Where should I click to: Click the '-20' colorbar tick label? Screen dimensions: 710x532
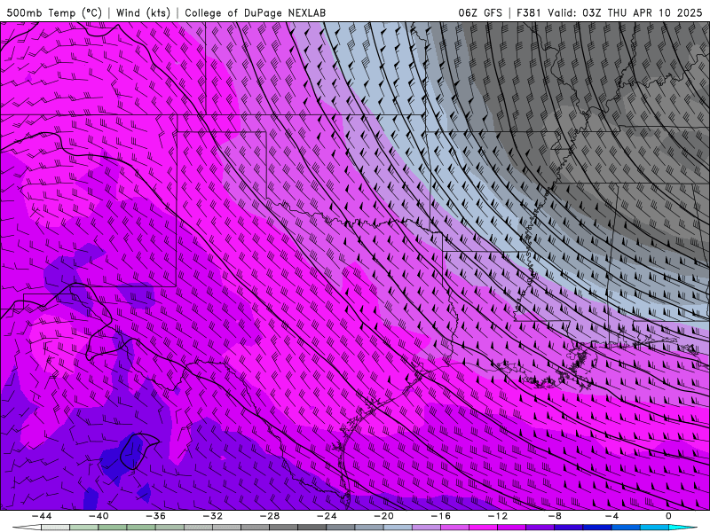[x=383, y=516]
